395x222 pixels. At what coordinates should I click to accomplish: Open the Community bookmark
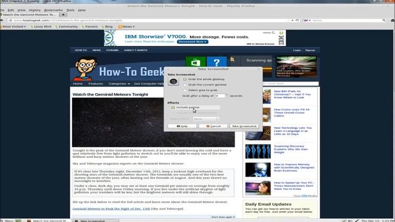[x=67, y=27]
